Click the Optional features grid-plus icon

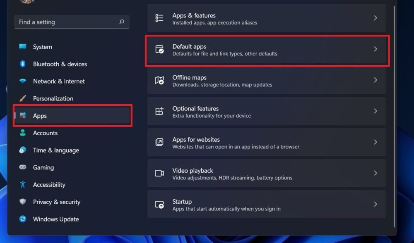pos(159,111)
